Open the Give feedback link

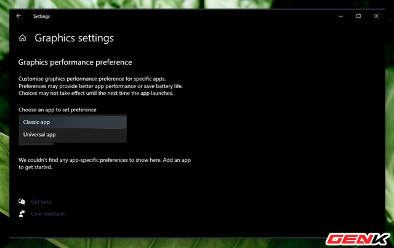click(47, 214)
